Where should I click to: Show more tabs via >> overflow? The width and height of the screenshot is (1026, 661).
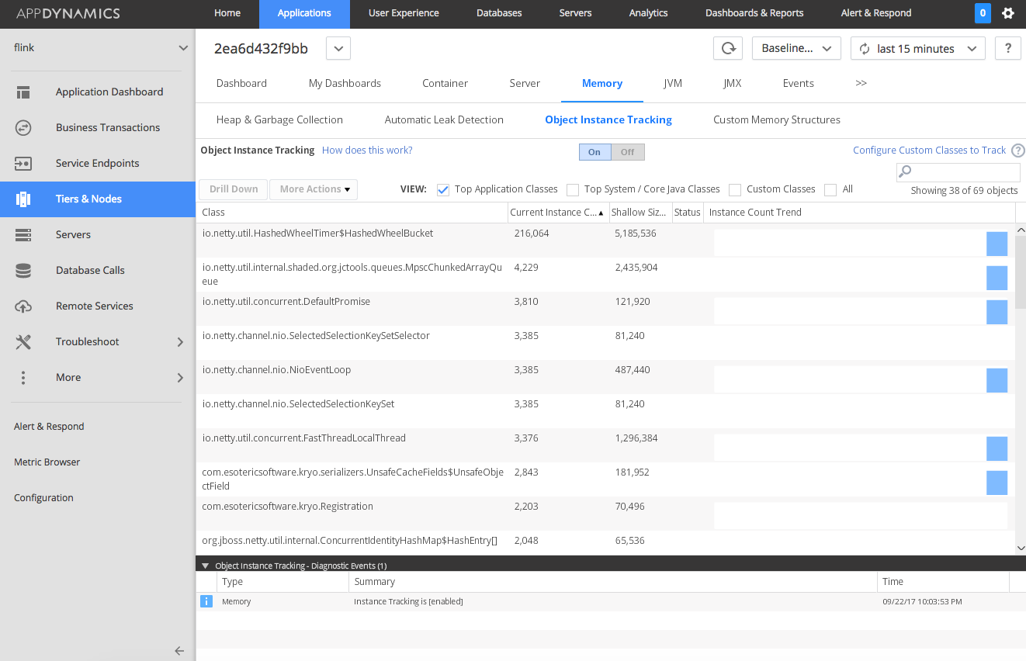(x=861, y=83)
